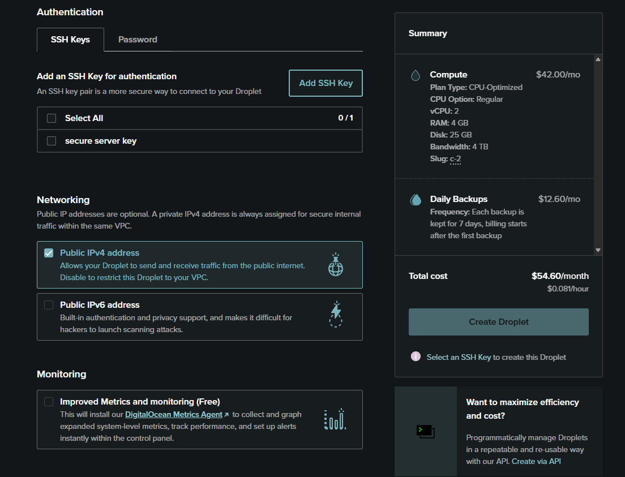Click the Networking section heading

tap(63, 200)
